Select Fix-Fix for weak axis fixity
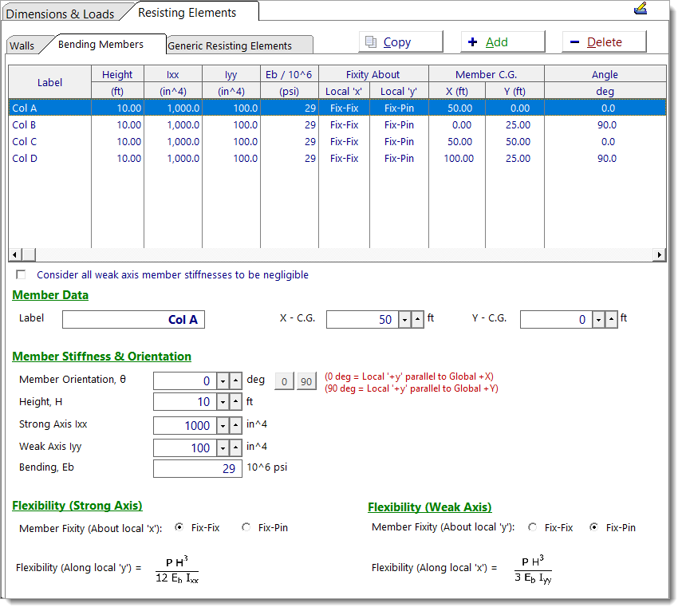The width and height of the screenshot is (682, 611). 532,527
